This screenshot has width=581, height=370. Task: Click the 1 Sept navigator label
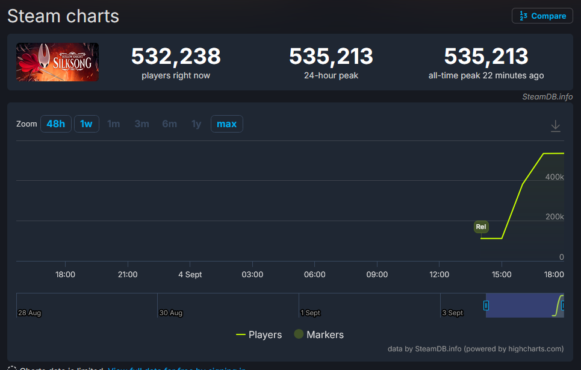point(310,313)
